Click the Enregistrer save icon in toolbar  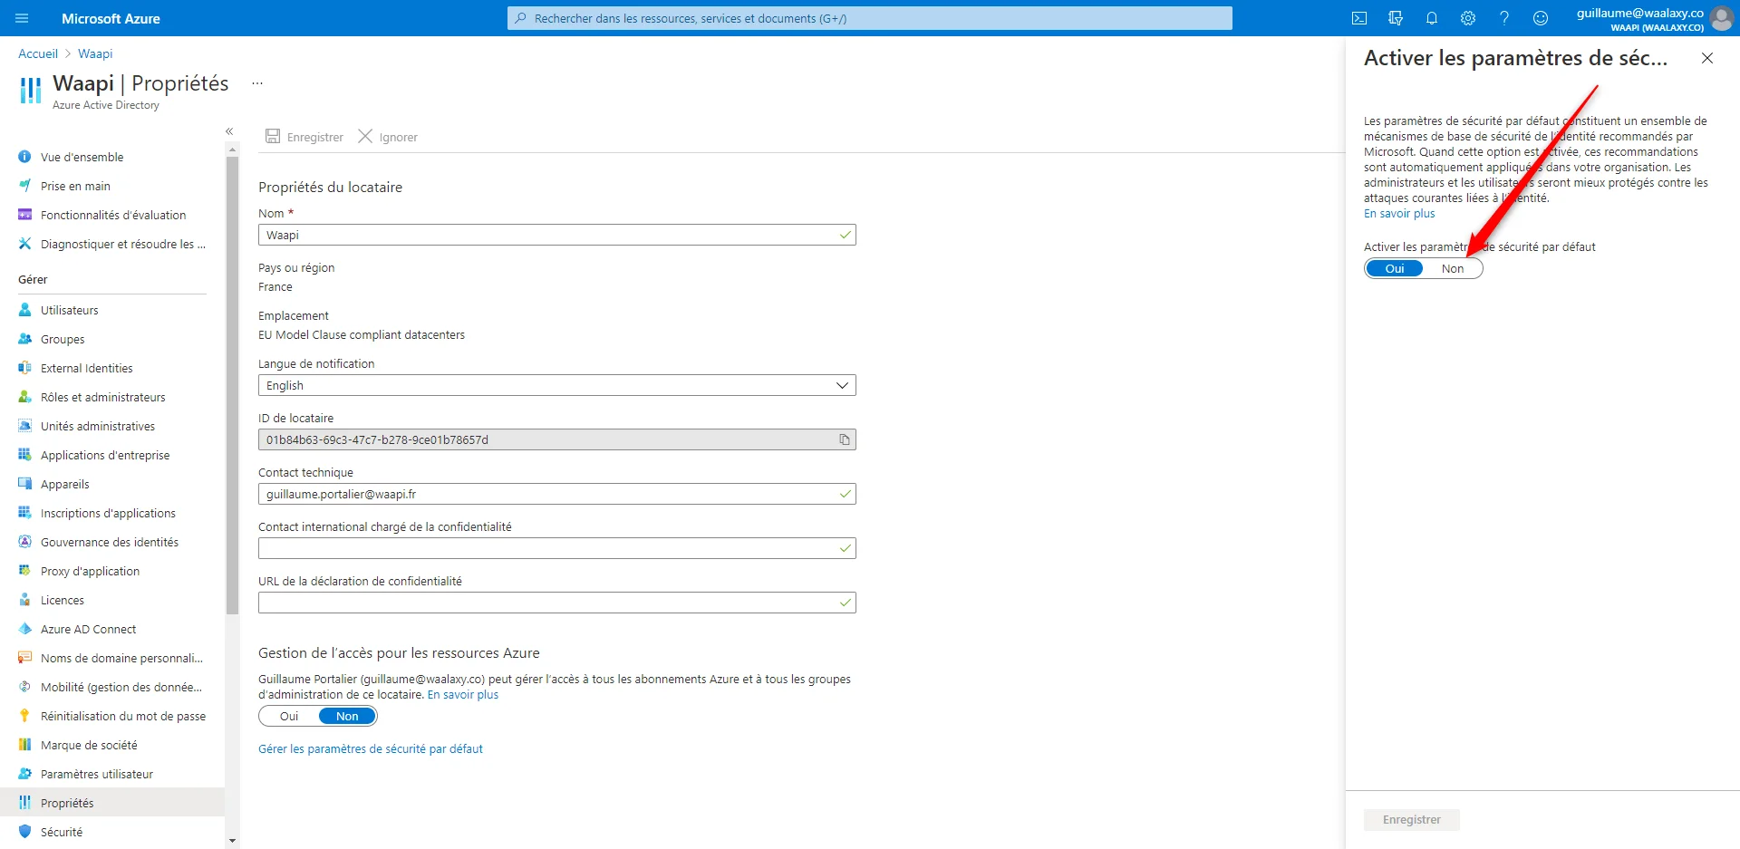[x=273, y=136]
